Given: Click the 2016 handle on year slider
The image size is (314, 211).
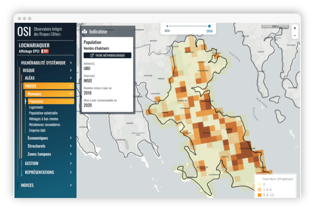Looking at the screenshot, I should 209,26.
